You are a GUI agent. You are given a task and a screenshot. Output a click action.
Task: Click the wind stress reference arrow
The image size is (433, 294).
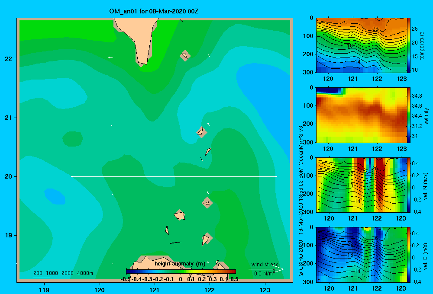pos(266,269)
